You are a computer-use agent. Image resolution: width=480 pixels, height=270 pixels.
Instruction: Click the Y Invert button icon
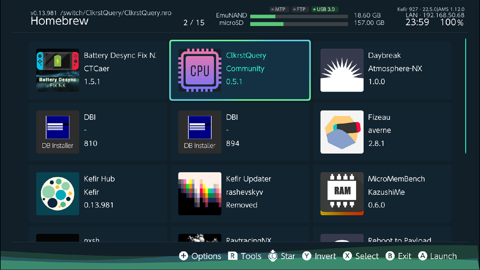tap(307, 256)
